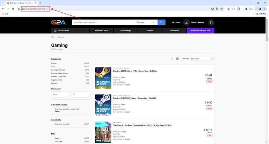Open EN / USD language currency selector

pos(176,23)
